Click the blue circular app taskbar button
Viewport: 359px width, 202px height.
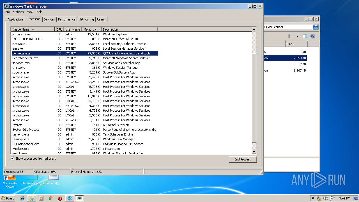pyautogui.click(x=70, y=198)
